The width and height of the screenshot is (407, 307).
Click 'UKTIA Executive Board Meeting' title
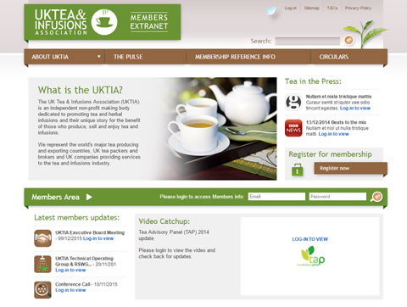pos(90,232)
